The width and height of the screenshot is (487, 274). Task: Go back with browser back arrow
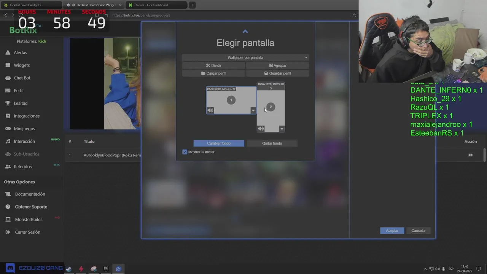point(5,15)
